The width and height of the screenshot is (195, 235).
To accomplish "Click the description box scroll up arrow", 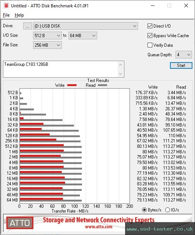I will (x=121, y=65).
